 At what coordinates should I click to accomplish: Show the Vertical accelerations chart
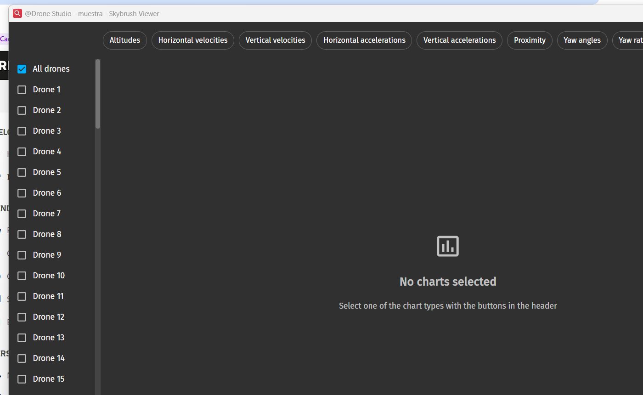click(459, 40)
